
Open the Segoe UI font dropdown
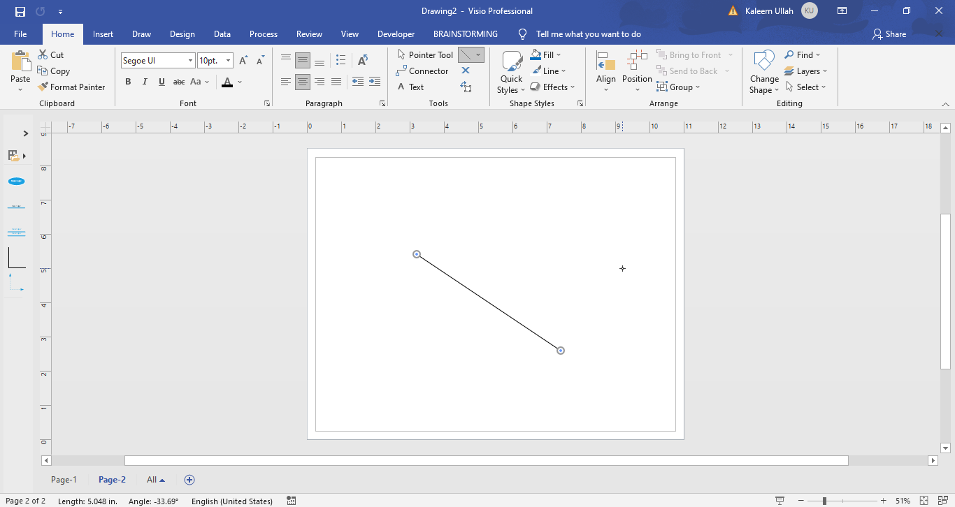coord(190,60)
